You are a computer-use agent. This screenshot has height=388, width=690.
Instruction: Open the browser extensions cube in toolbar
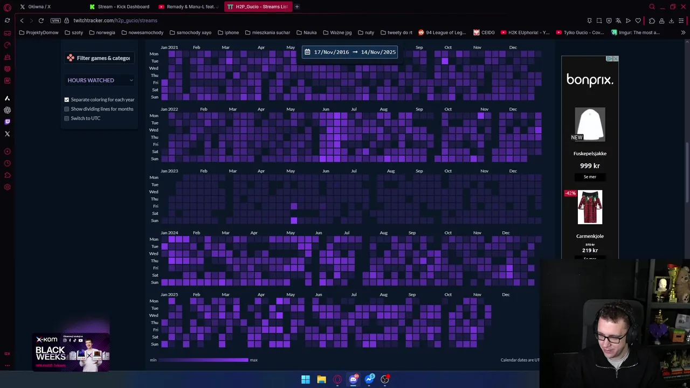point(652,20)
